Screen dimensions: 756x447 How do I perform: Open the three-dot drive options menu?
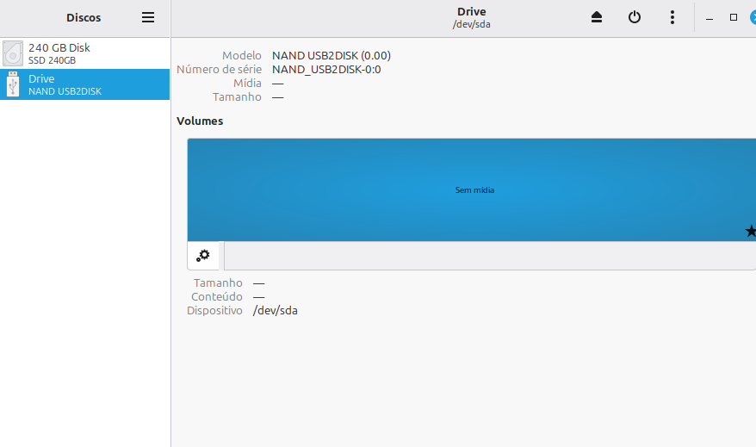tap(672, 18)
